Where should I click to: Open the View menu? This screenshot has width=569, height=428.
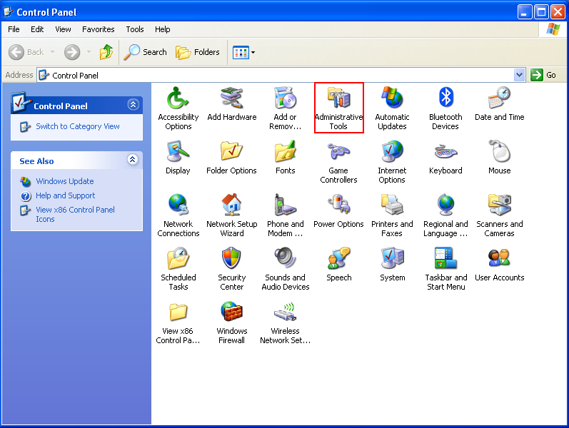63,29
